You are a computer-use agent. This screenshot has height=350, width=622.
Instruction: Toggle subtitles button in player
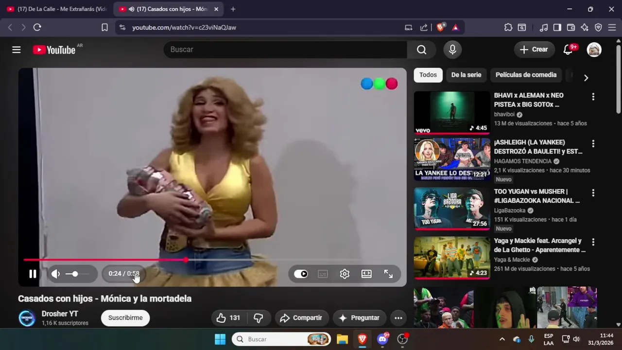[323, 274]
